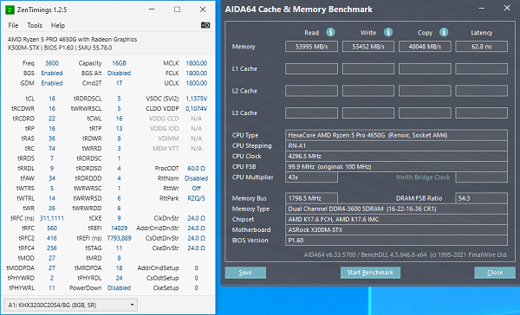Click the tRCDRD value 22
Screen dimensions: 520x315
tap(52, 119)
